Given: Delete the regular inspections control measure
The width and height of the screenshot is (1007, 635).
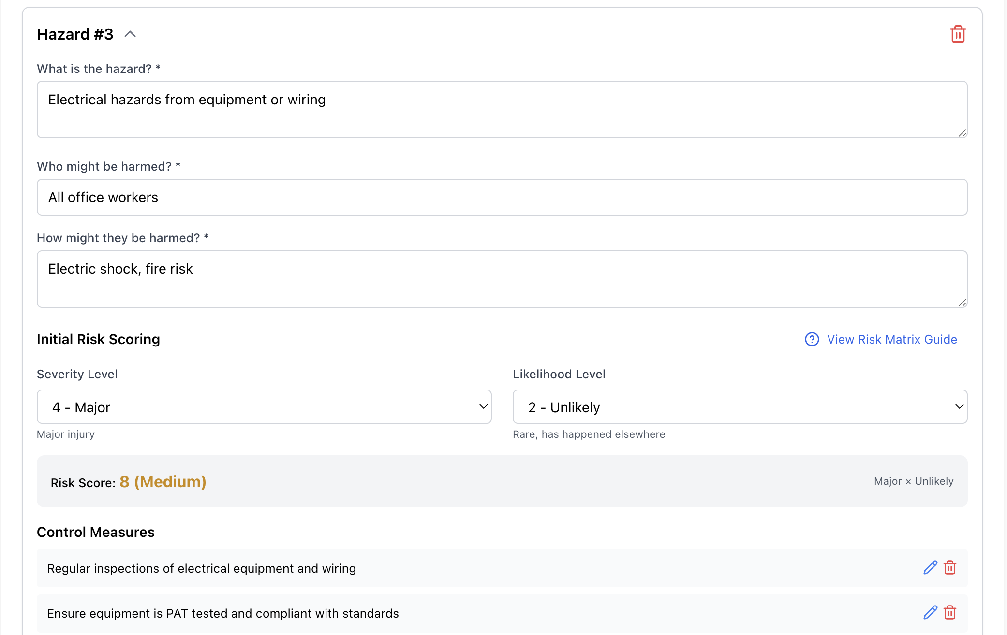Looking at the screenshot, I should [950, 568].
